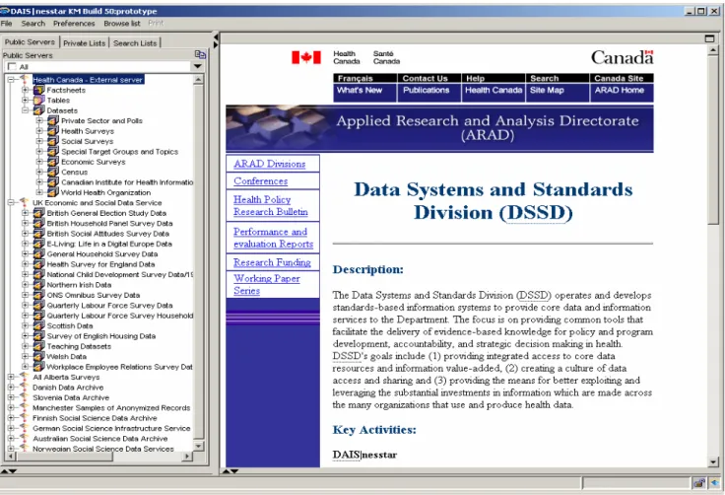This screenshot has height=495, width=725.
Task: Click the copy icon beside Public Servers label
Action: coord(200,54)
